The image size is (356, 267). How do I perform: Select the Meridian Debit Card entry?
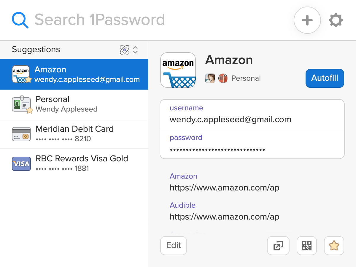pos(74,134)
